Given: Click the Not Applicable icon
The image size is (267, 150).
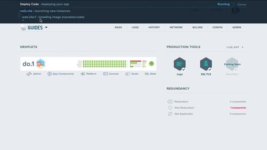Looking at the screenshot, I should 170,114.
